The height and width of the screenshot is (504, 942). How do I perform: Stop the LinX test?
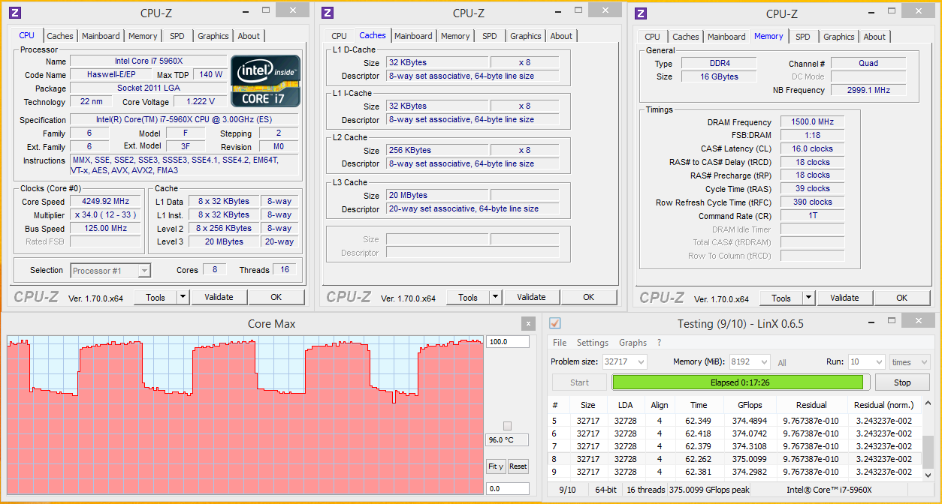[902, 382]
